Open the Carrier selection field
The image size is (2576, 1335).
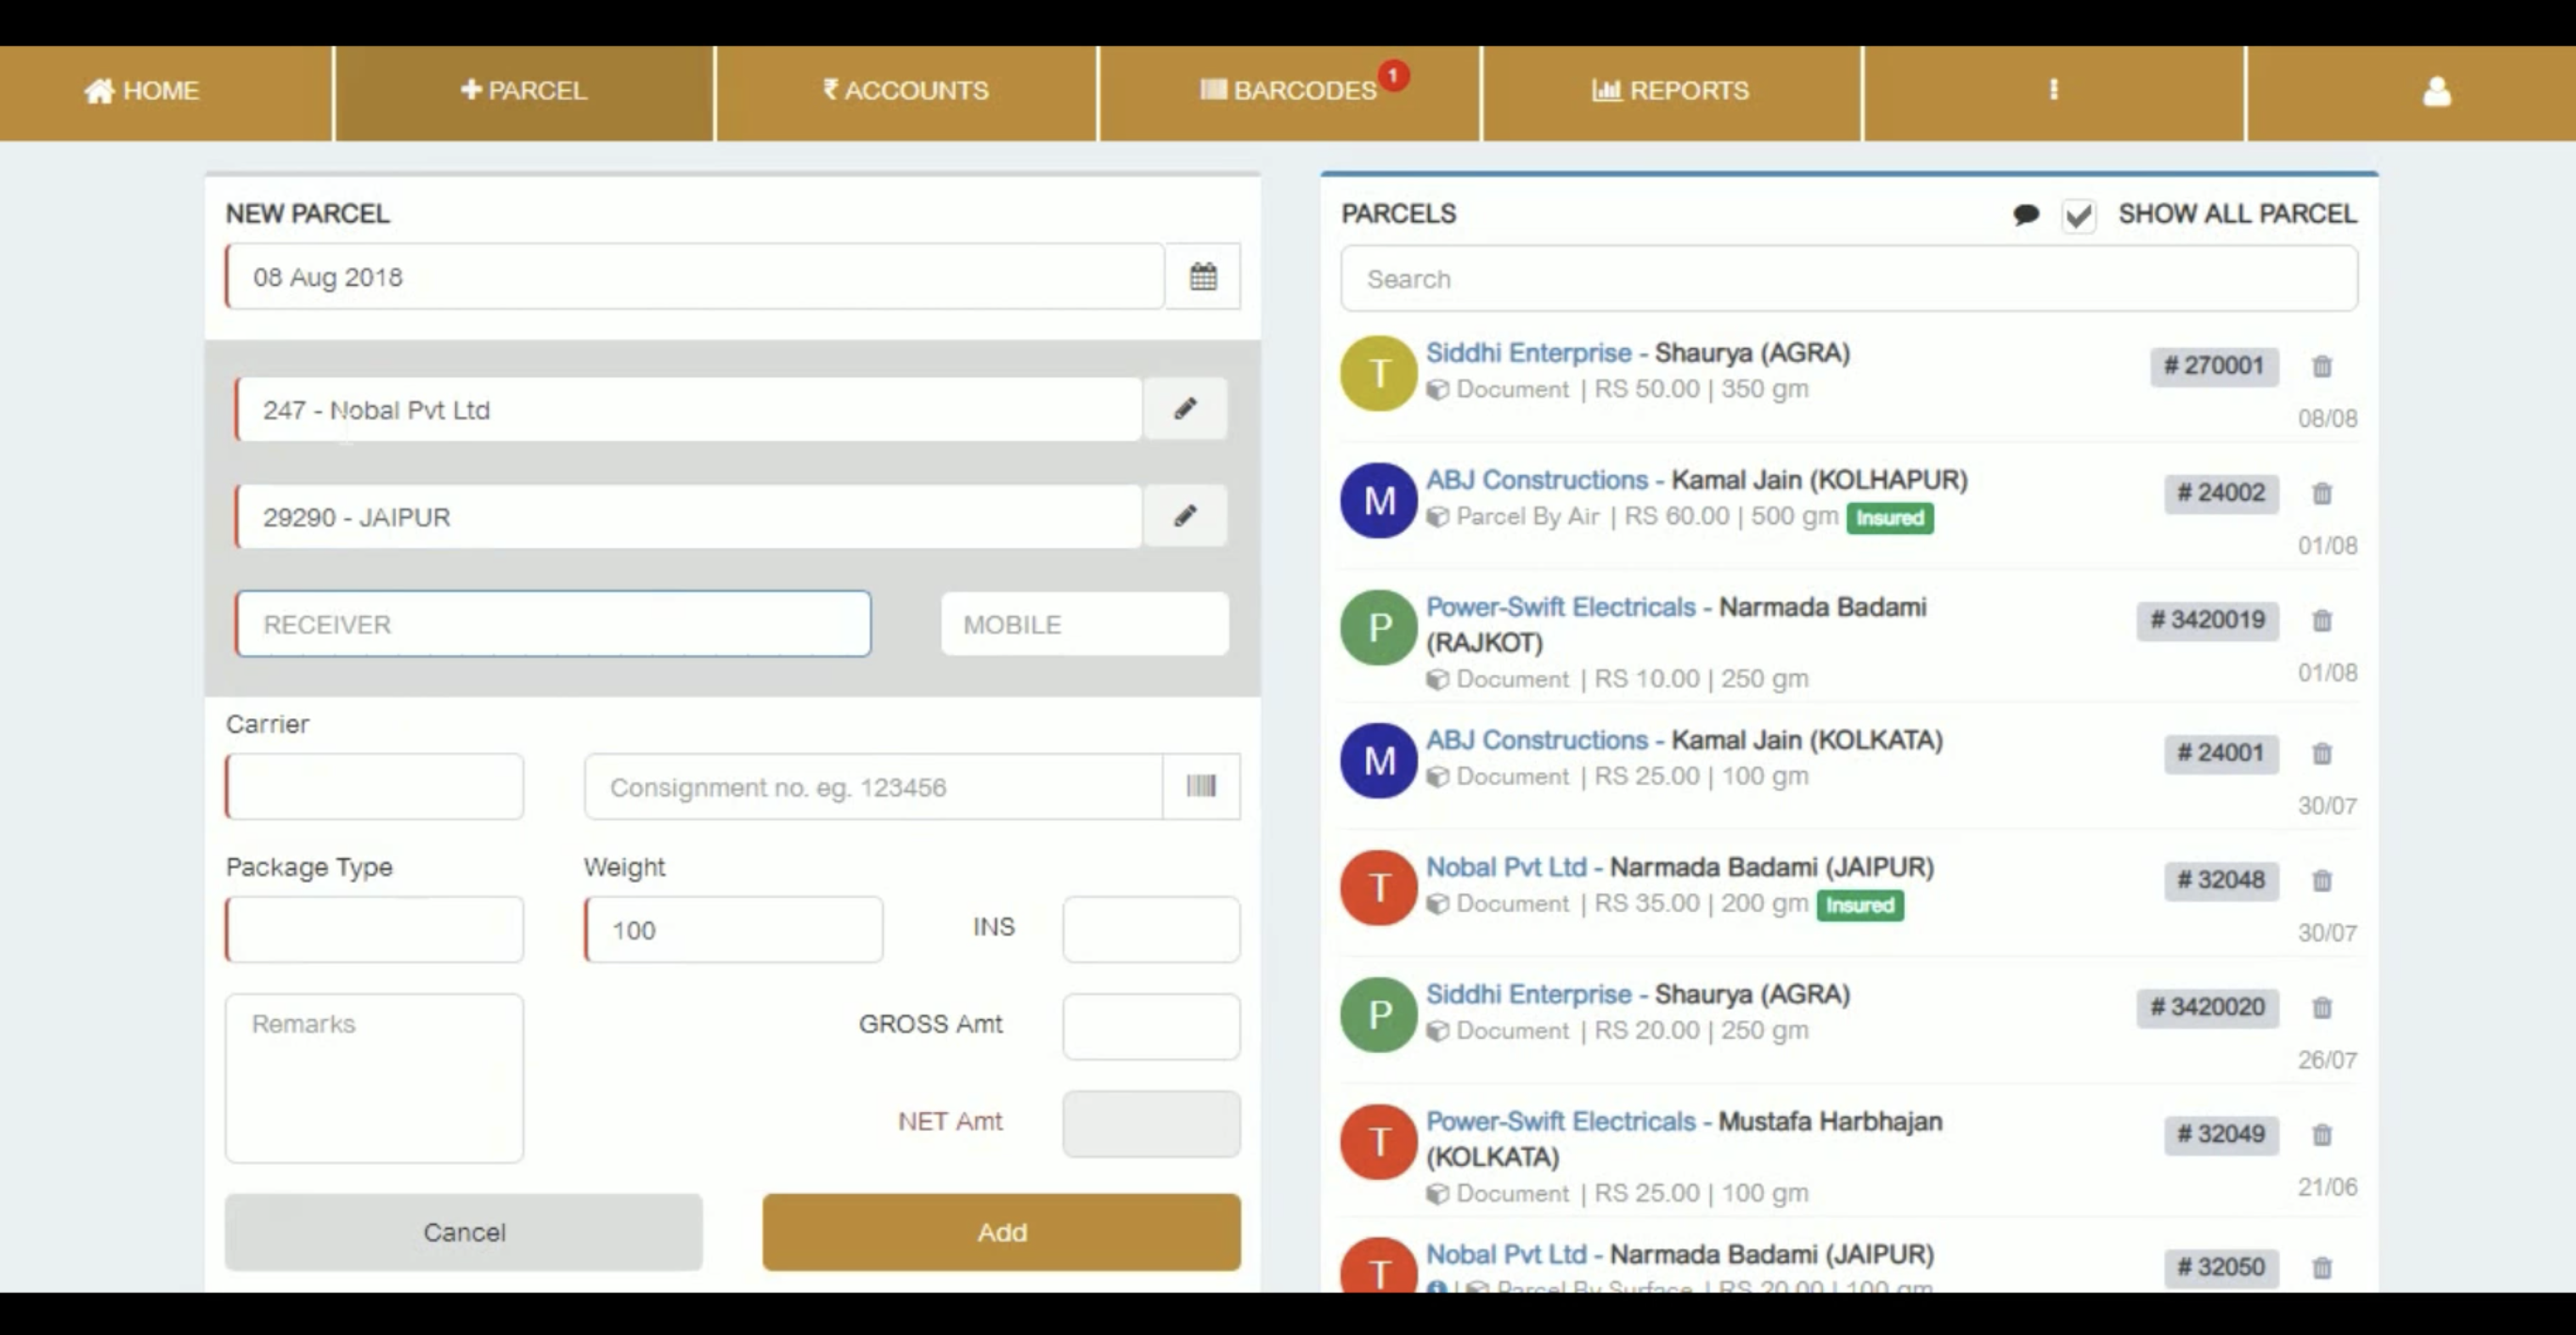(x=374, y=787)
